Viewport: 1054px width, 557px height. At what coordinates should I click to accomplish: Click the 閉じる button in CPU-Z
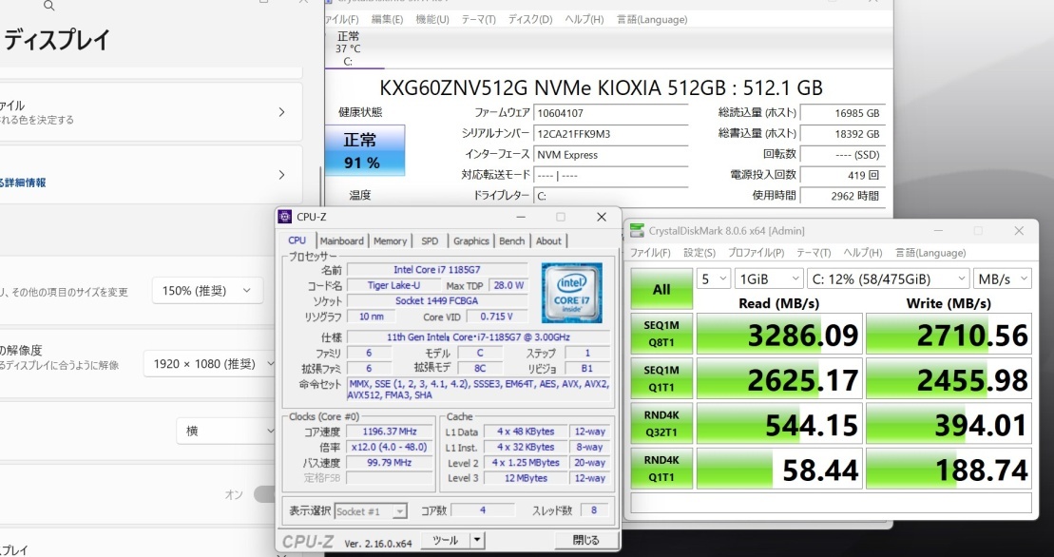click(586, 540)
